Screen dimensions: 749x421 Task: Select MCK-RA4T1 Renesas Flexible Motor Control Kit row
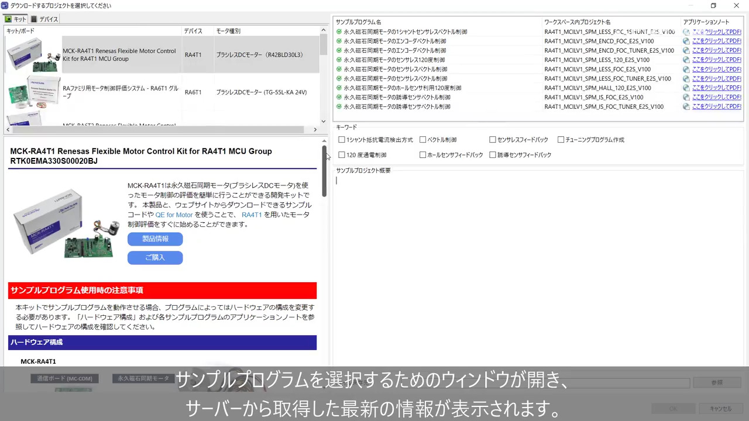click(x=162, y=54)
